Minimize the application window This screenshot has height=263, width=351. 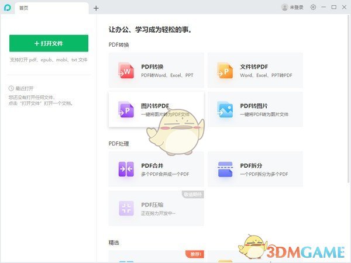tap(324, 8)
